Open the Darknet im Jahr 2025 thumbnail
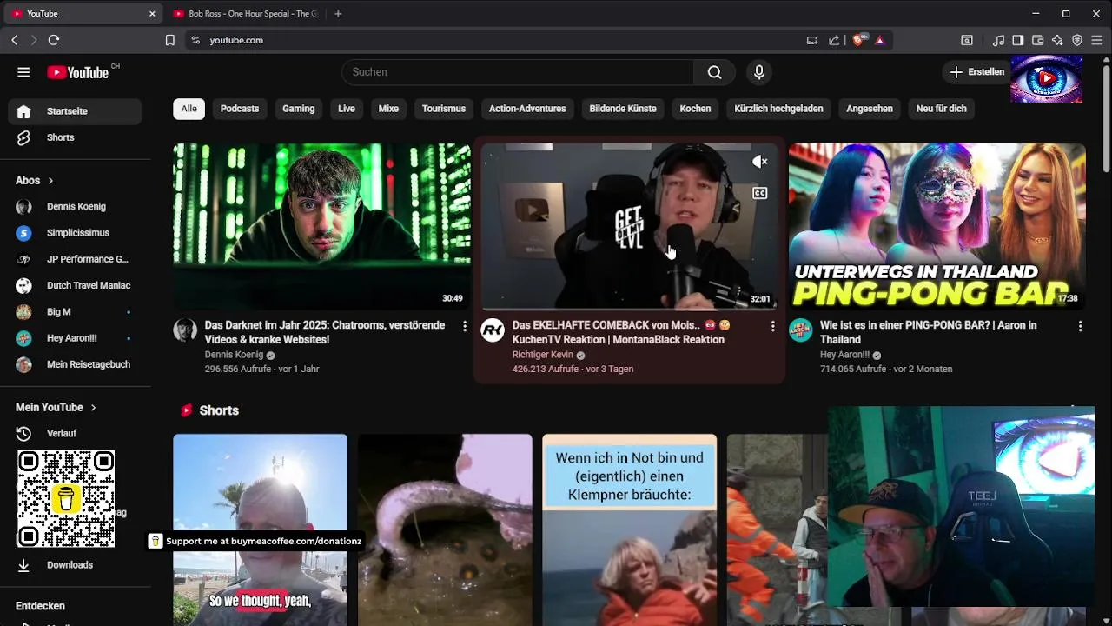 coord(321,226)
